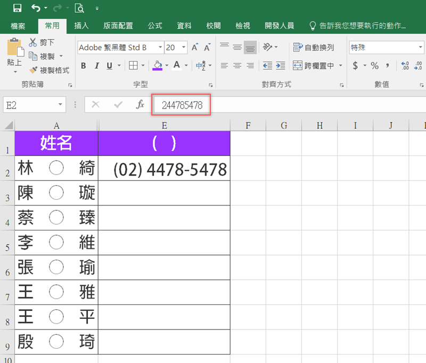Screen dimensions: 426x363
Task: Toggle Wrap Text (自動換列)
Action: click(314, 47)
